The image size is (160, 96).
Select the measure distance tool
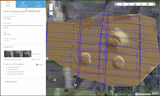pyautogui.click(x=135, y=4)
